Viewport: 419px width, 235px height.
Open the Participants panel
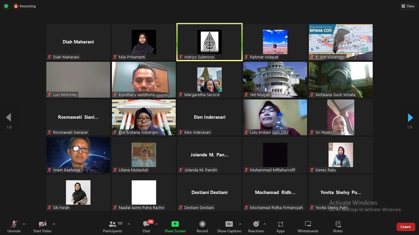click(113, 227)
